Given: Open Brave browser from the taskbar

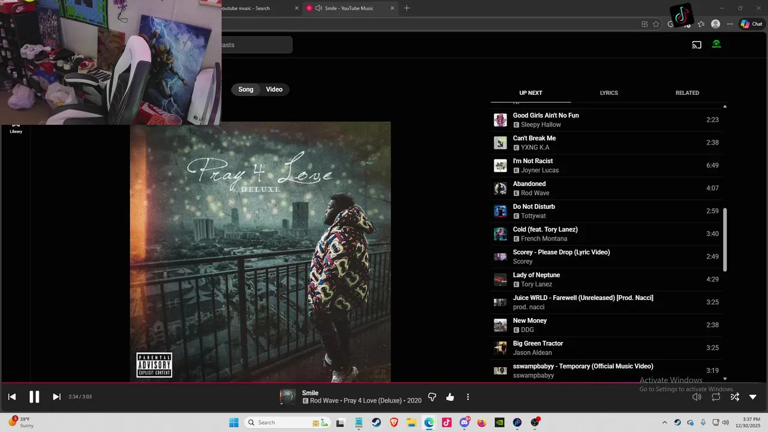Looking at the screenshot, I should [x=394, y=422].
